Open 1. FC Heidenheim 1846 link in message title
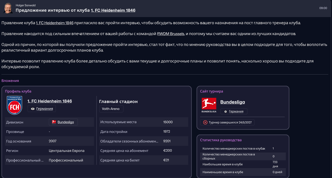This screenshot has height=178, width=332. tap(113, 10)
